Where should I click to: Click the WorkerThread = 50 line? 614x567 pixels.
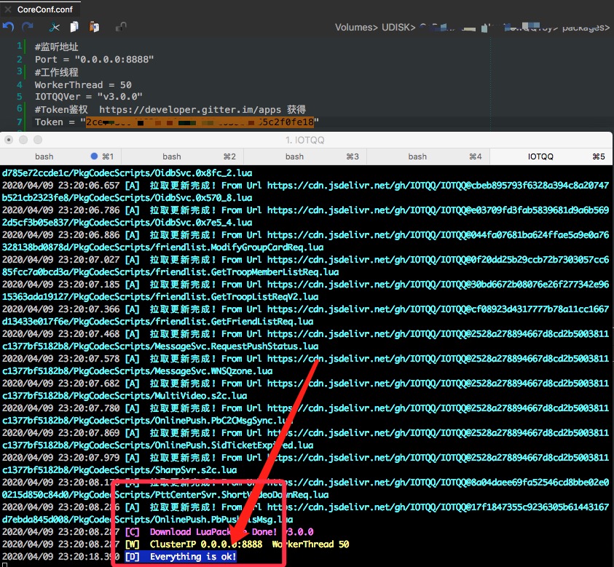click(x=83, y=85)
